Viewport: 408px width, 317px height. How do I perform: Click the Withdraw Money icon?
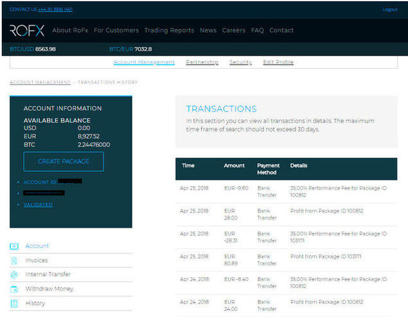pyautogui.click(x=14, y=289)
